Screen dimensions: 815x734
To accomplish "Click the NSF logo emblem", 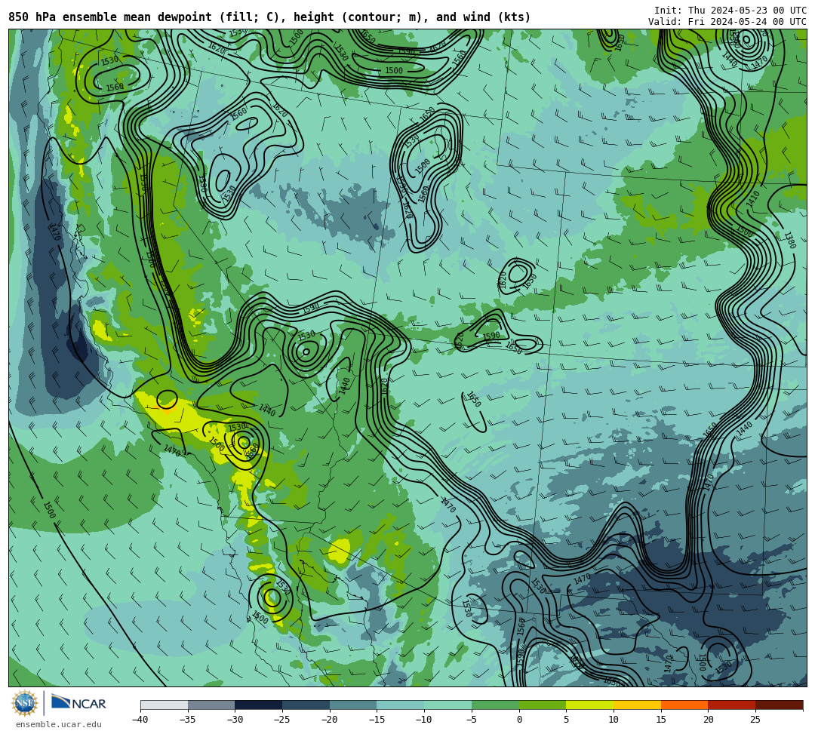I will [x=24, y=703].
